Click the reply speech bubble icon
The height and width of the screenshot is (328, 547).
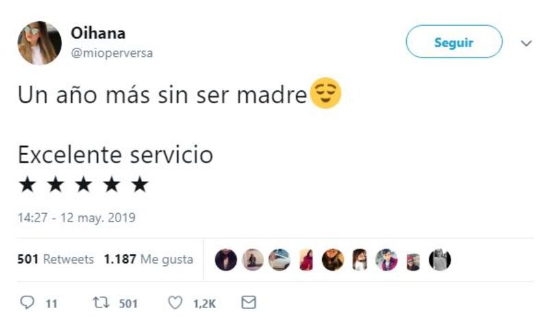tap(27, 303)
